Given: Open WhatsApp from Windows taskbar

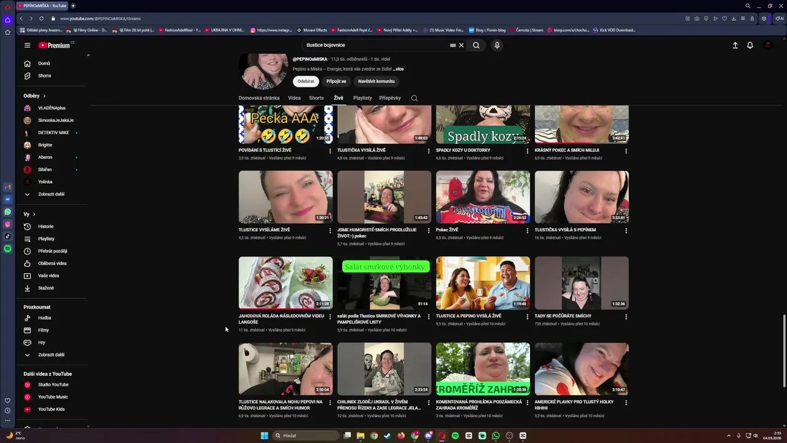Looking at the screenshot, I should coord(496,436).
